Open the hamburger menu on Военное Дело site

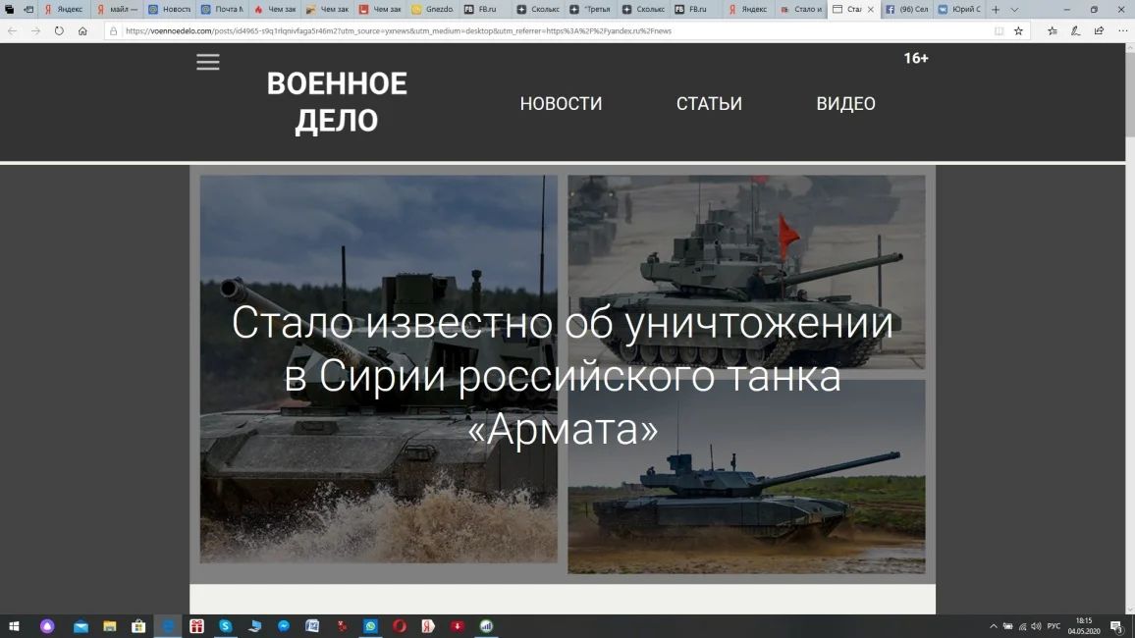(x=207, y=62)
